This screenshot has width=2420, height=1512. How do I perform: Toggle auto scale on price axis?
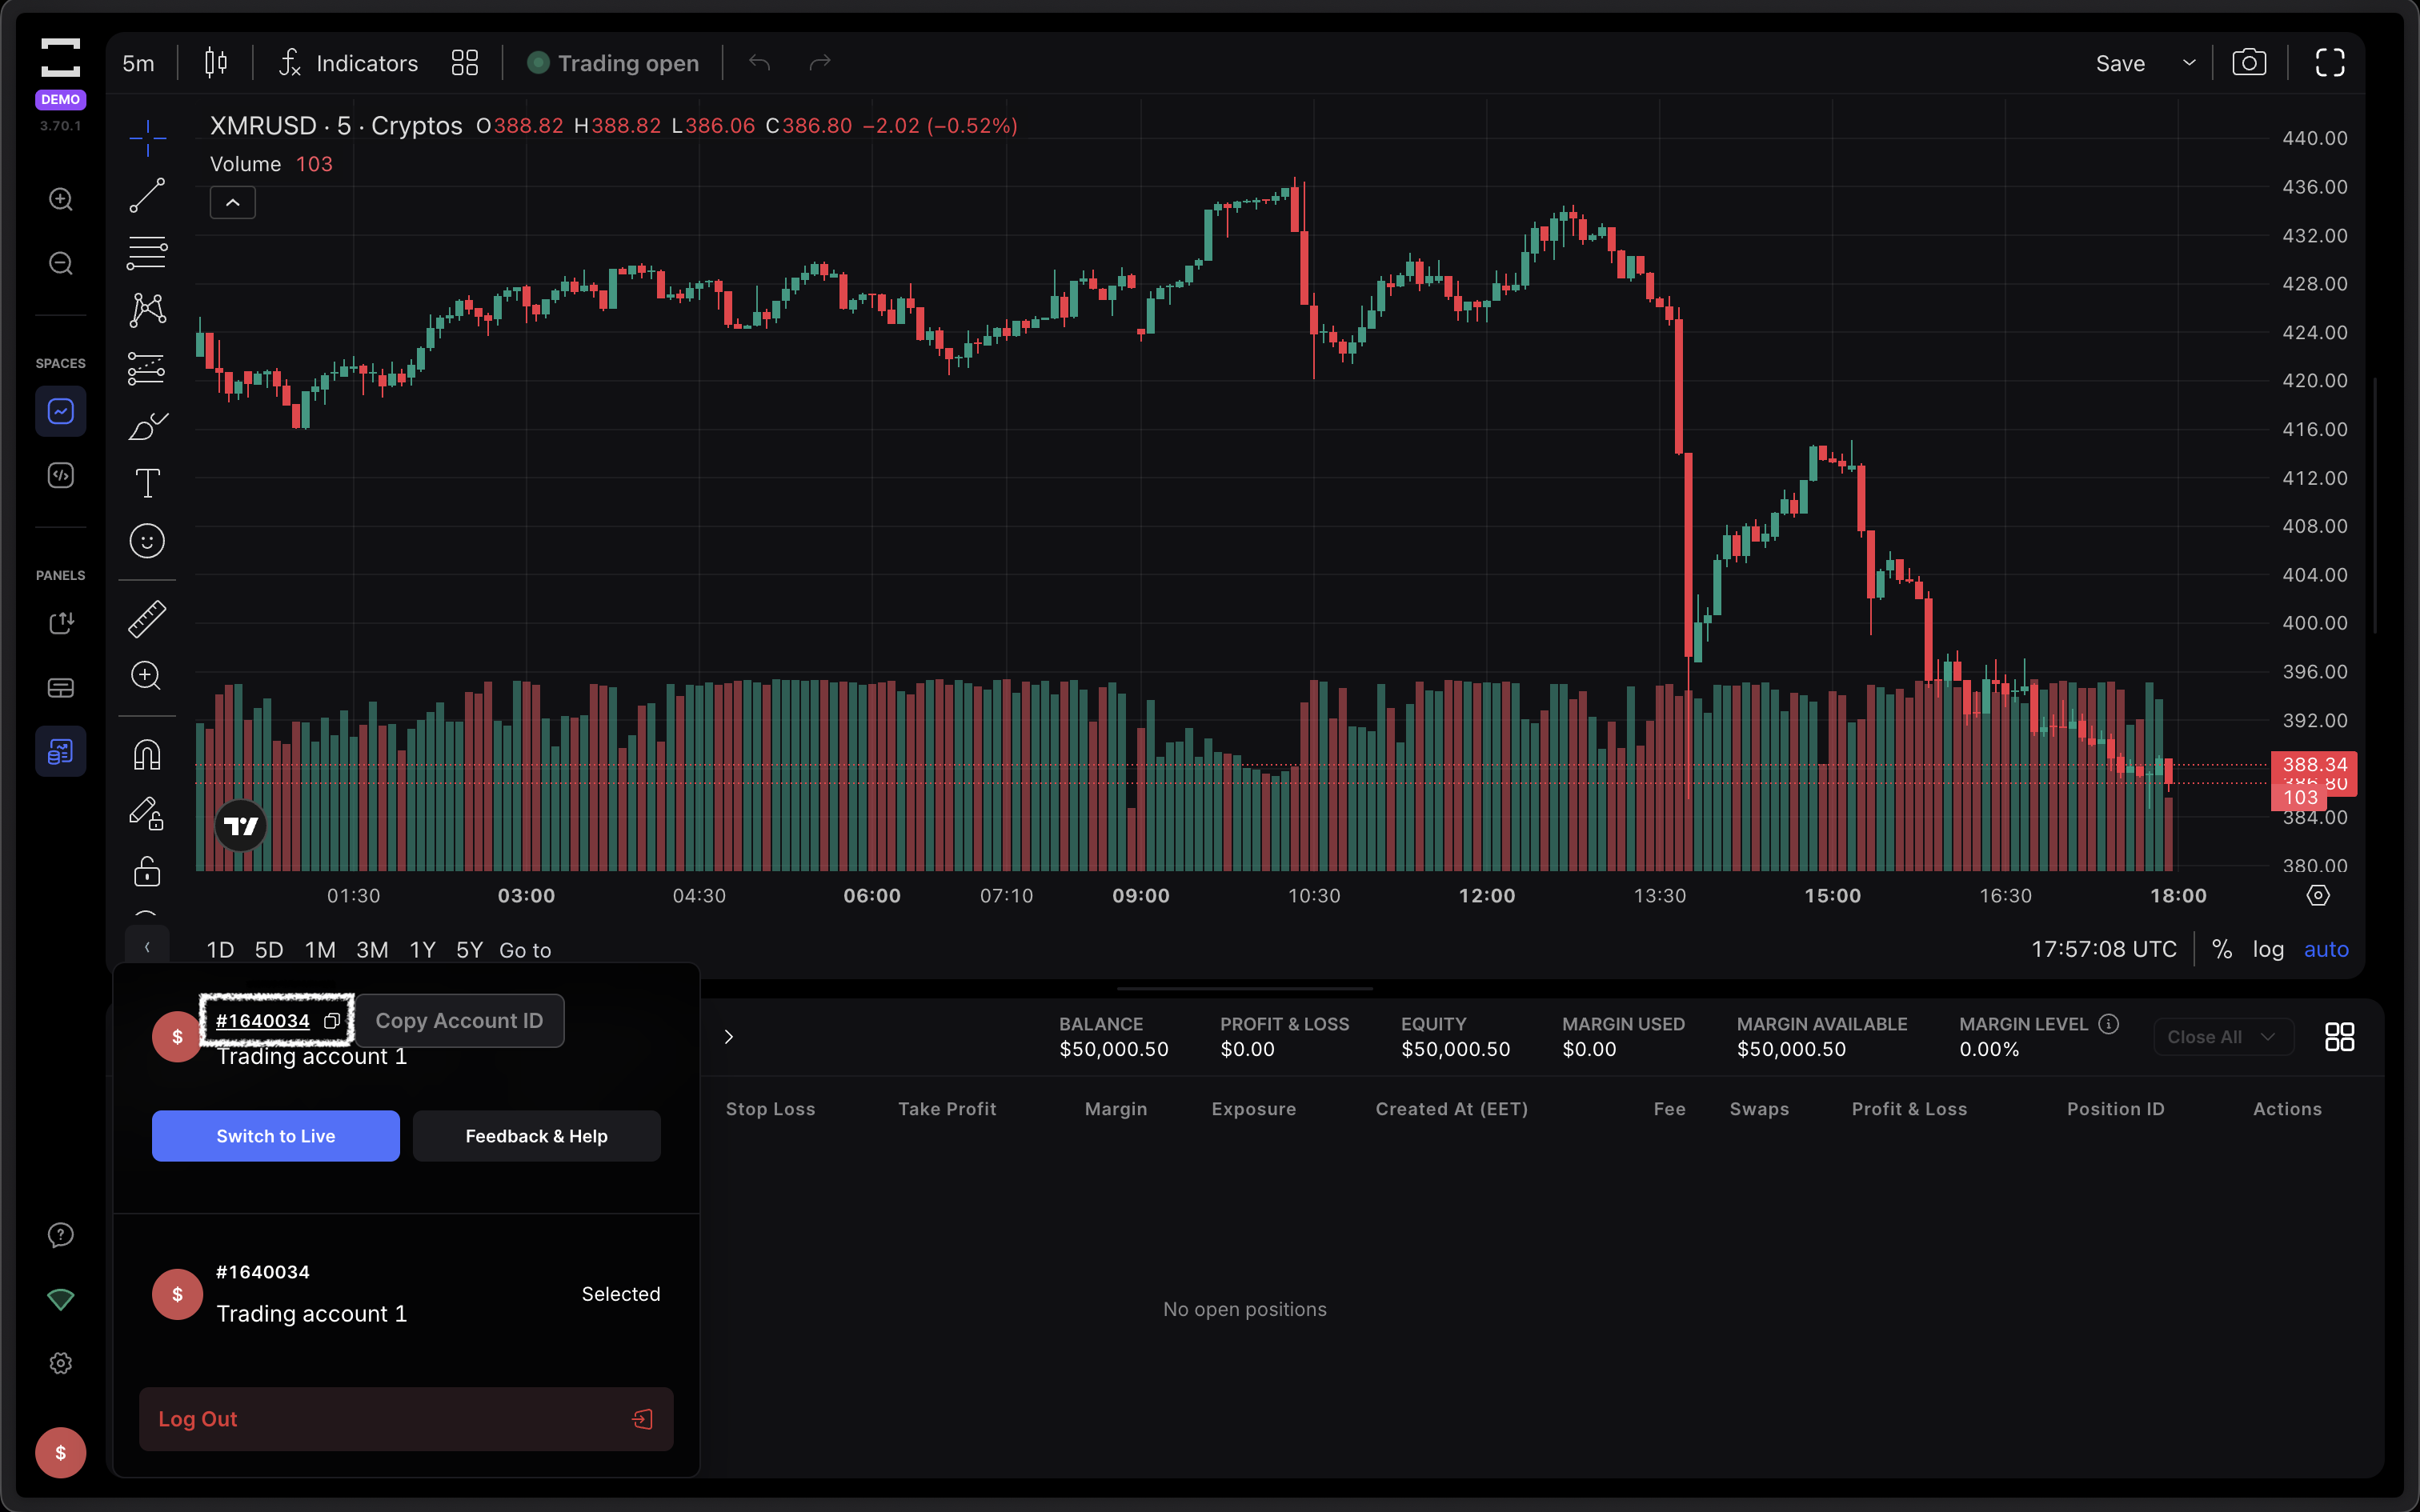point(2325,949)
